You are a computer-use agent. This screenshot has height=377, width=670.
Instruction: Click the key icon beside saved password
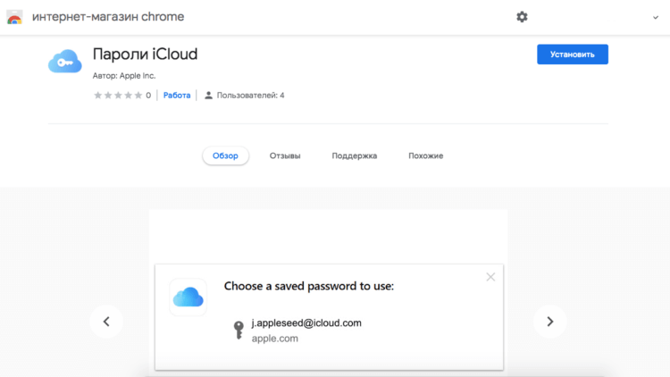point(238,331)
